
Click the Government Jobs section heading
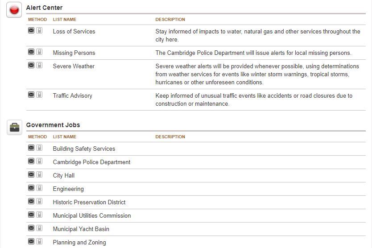[53, 125]
